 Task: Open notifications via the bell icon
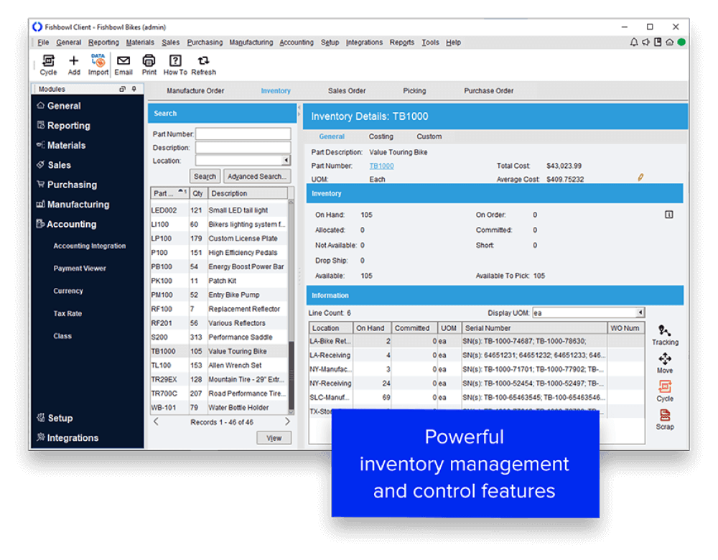633,42
